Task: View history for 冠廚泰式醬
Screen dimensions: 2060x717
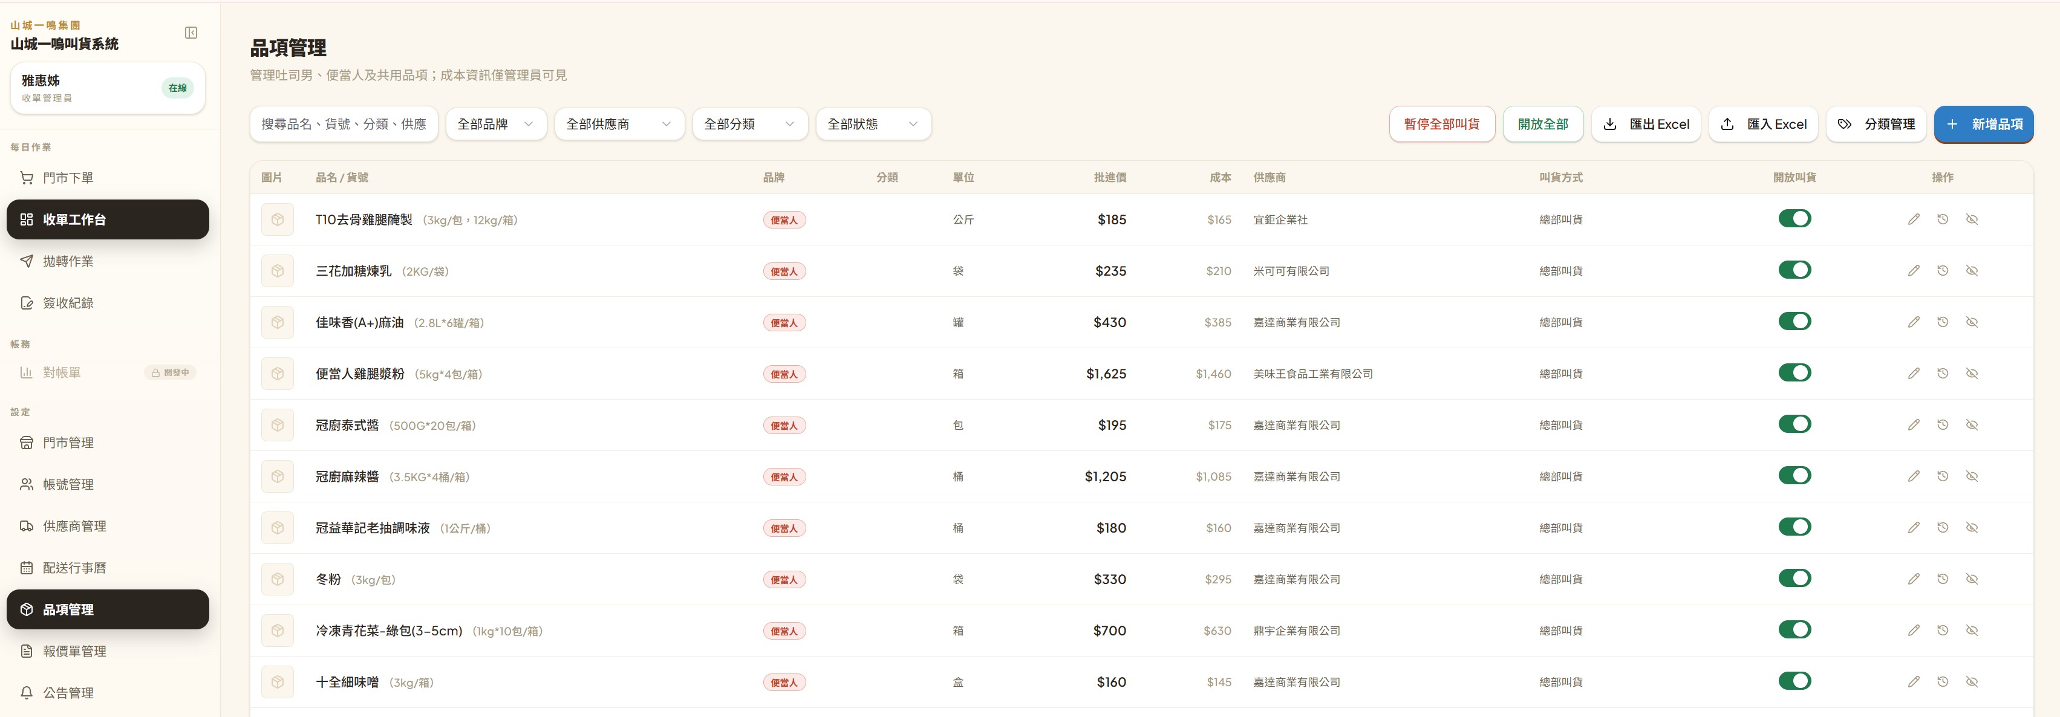Action: (1943, 424)
